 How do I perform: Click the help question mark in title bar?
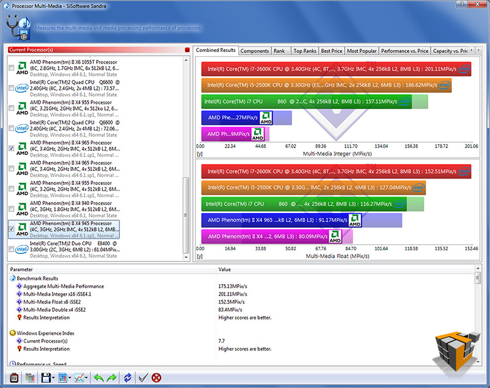point(462,4)
